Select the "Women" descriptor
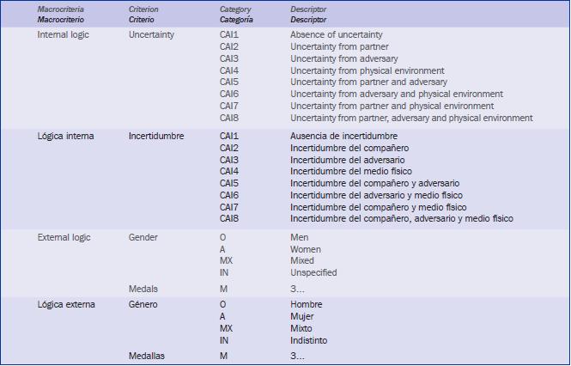This screenshot has width=571, height=366. [306, 249]
